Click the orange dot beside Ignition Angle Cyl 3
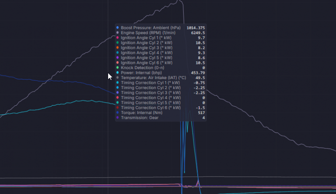Viewport: 336px width, 194px height. (x=117, y=48)
